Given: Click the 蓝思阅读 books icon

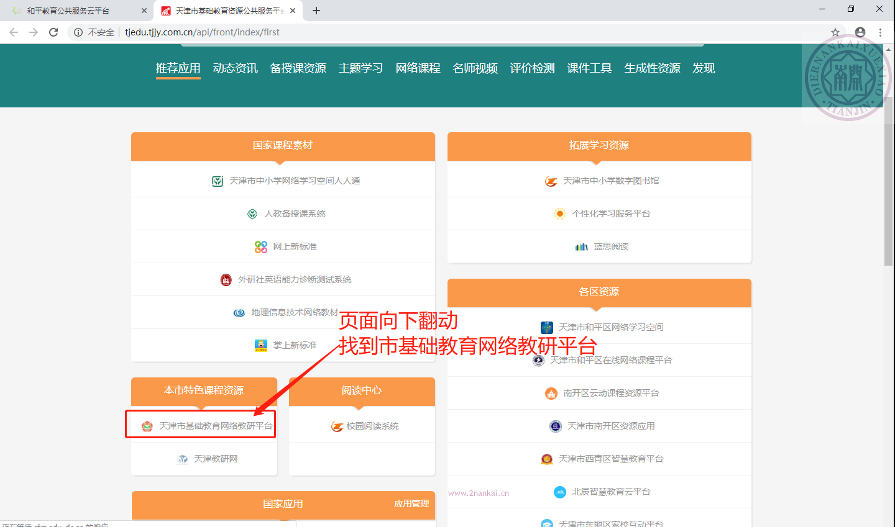Looking at the screenshot, I should click(x=582, y=247).
